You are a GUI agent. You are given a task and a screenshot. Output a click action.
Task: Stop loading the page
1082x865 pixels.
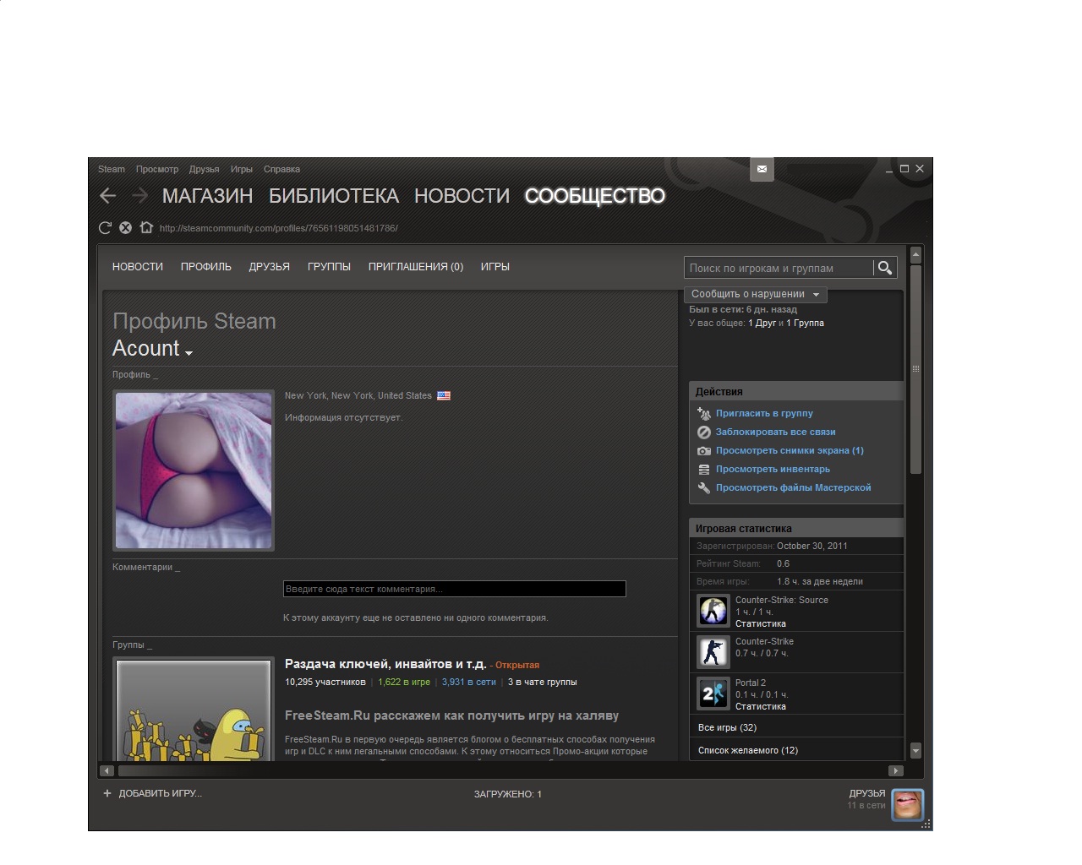coord(125,227)
